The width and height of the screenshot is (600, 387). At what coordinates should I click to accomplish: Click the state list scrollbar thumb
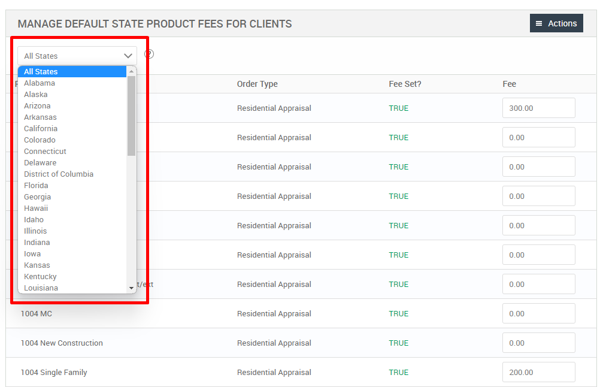(x=131, y=116)
